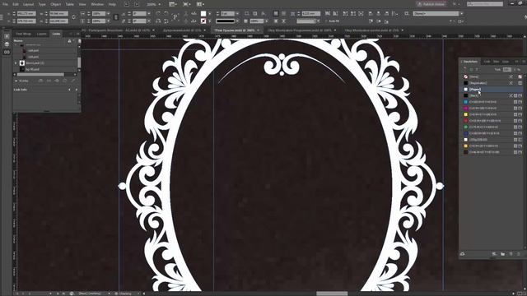Open the Layout menu
Viewport: 527px width, 296px height.
(28, 4)
